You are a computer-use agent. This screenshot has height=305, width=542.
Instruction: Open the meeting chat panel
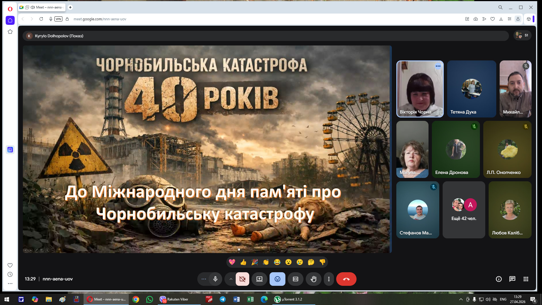point(512,279)
